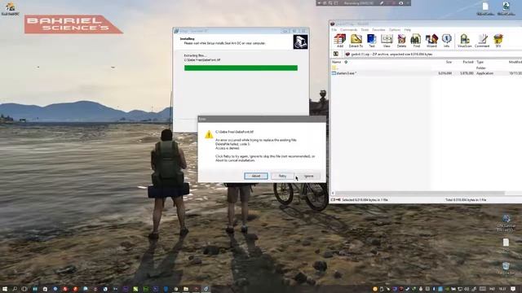522x293 pixels.
Task: Click the Info icon in WinRAR toolbar
Action: coord(446,41)
